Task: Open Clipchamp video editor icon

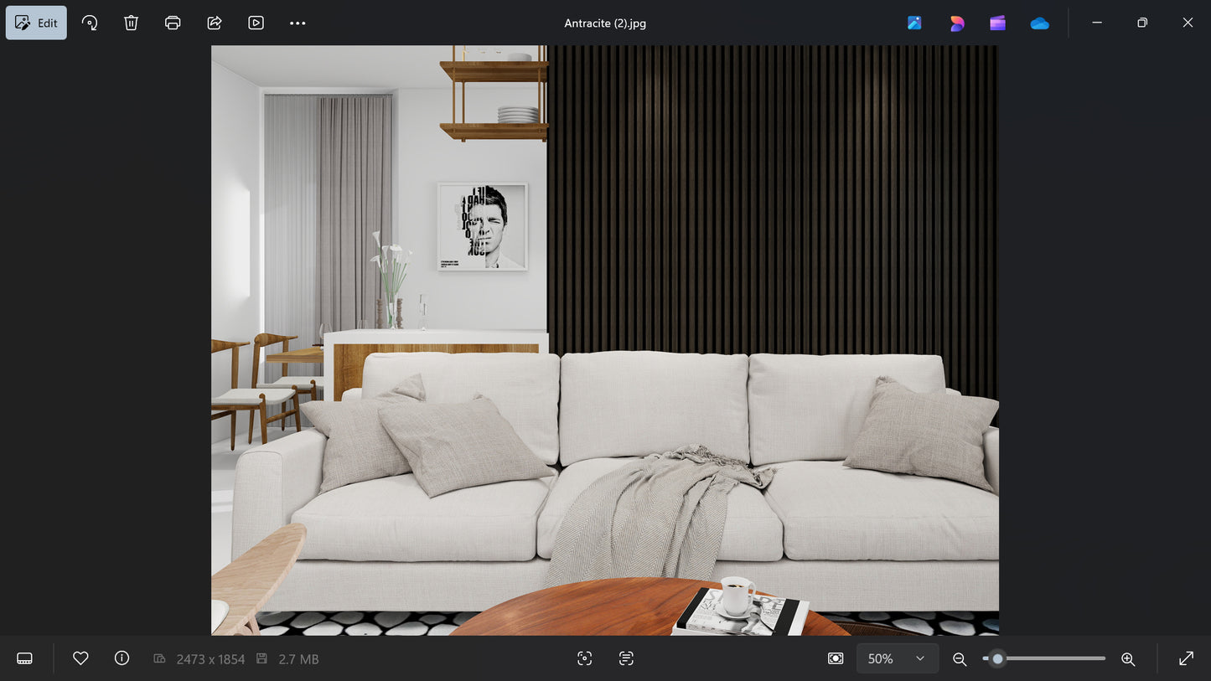Action: point(997,23)
